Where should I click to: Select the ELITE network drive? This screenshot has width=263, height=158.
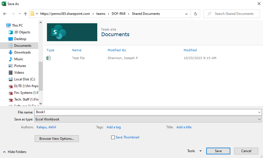pos(26,86)
